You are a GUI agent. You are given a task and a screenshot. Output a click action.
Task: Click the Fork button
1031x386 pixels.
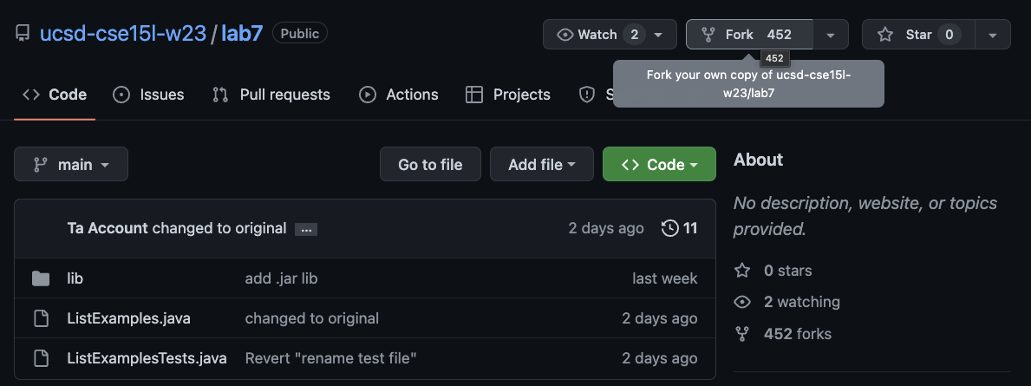point(749,34)
